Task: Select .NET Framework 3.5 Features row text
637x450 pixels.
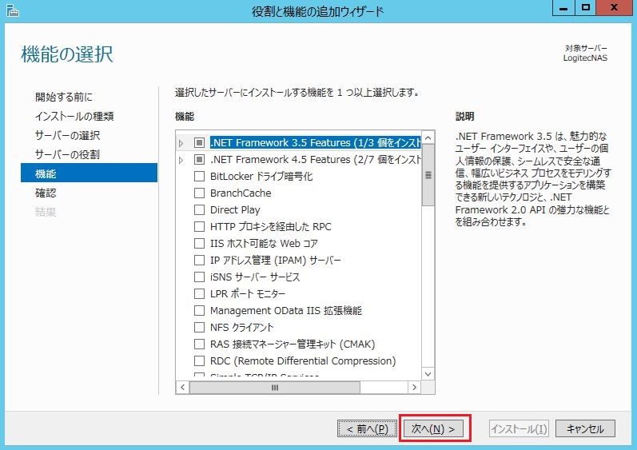Action: pos(315,142)
